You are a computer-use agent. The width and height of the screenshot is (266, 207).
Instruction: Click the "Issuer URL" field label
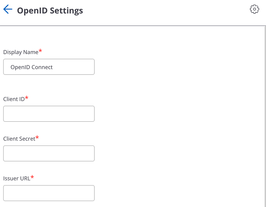pyautogui.click(x=17, y=178)
